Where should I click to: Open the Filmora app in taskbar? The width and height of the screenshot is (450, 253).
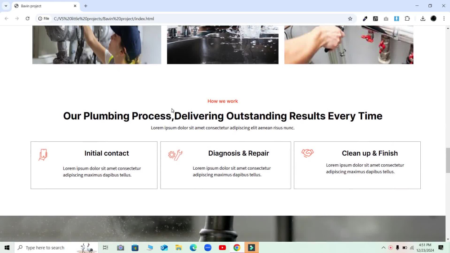252,248
